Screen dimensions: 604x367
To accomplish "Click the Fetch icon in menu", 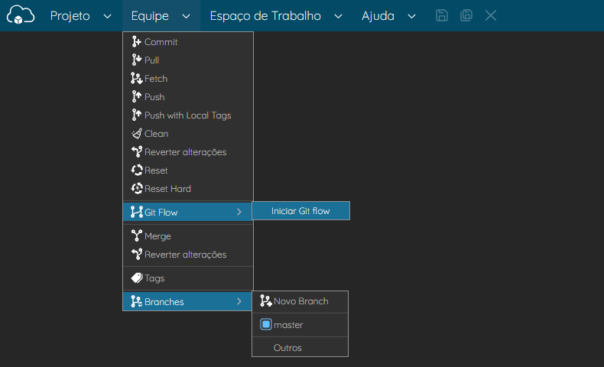I will (136, 79).
